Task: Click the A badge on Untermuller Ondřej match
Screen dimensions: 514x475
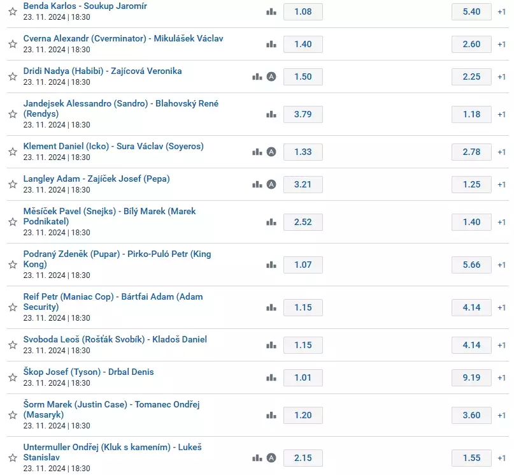Action: pos(271,458)
